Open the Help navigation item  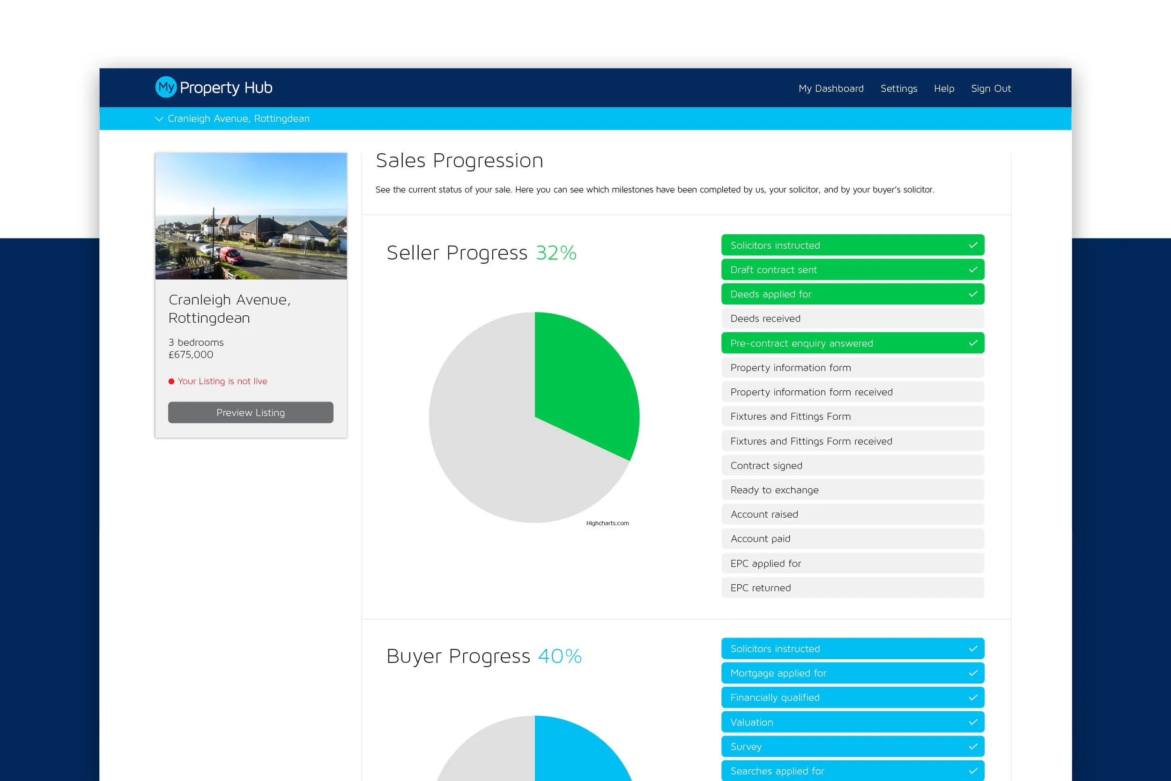(x=944, y=89)
